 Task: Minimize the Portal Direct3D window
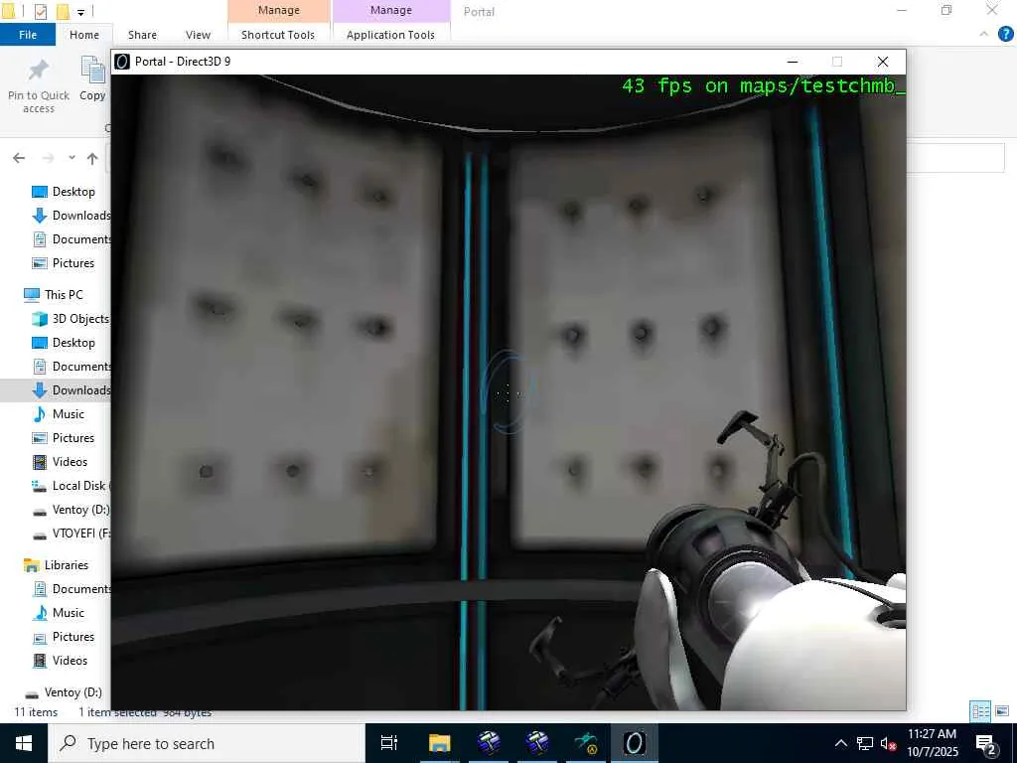tap(792, 62)
